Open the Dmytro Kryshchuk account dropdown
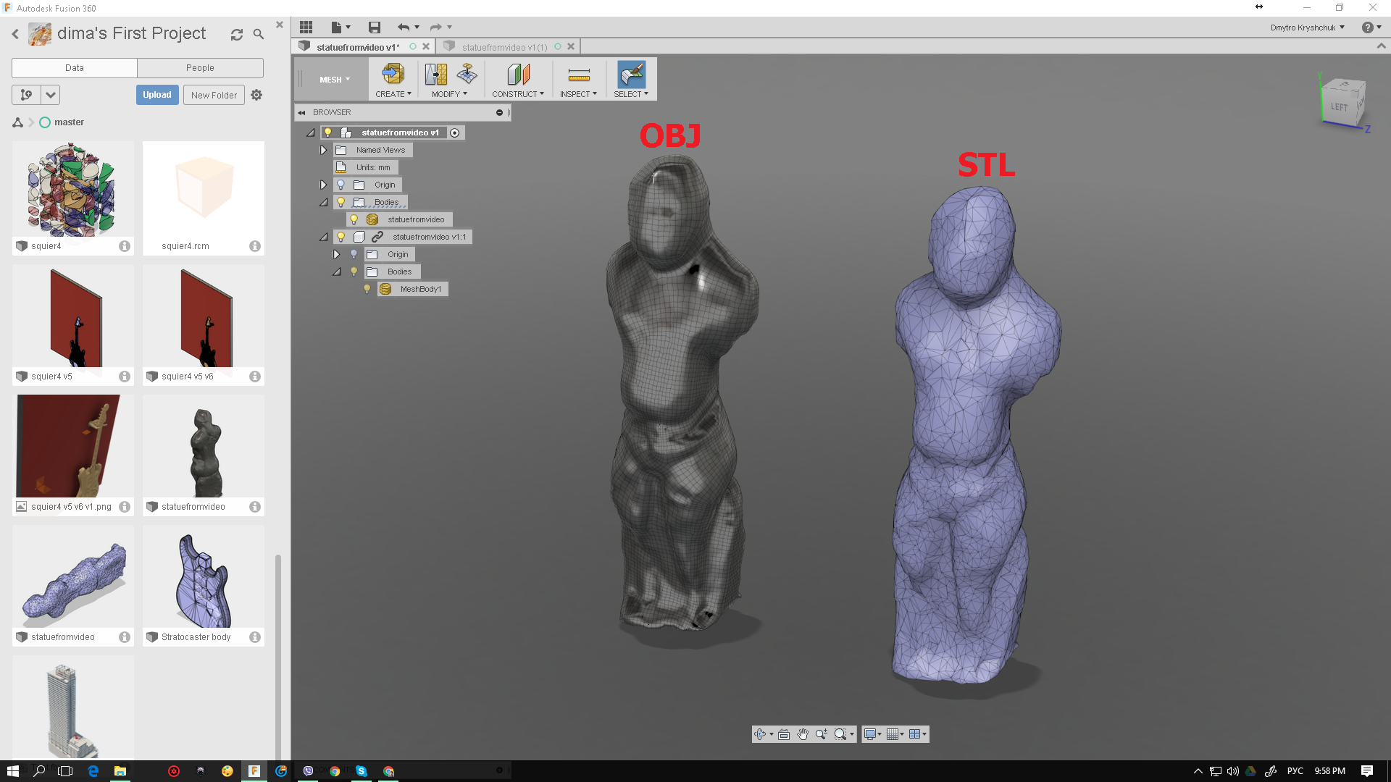The width and height of the screenshot is (1391, 782). tap(1307, 28)
